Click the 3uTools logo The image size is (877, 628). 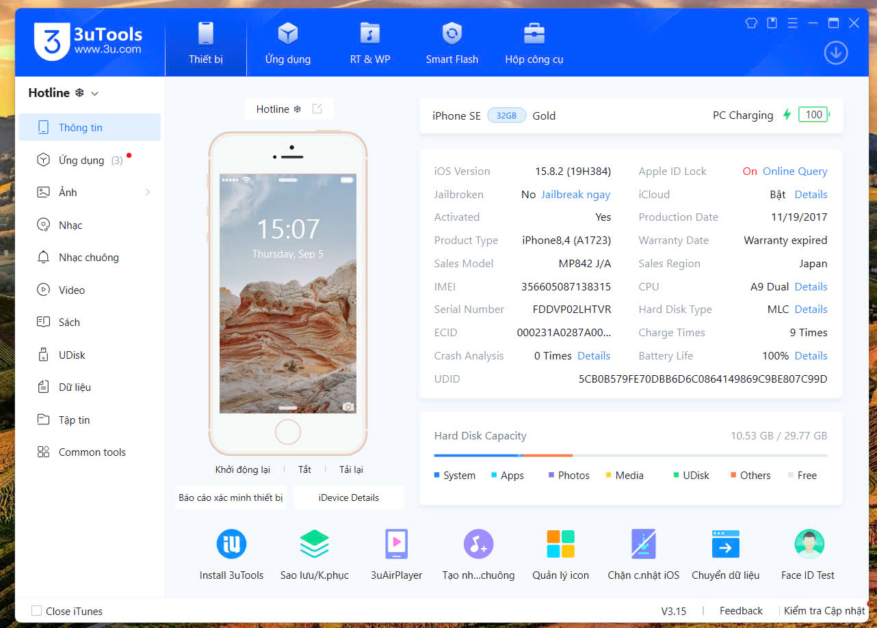click(88, 41)
